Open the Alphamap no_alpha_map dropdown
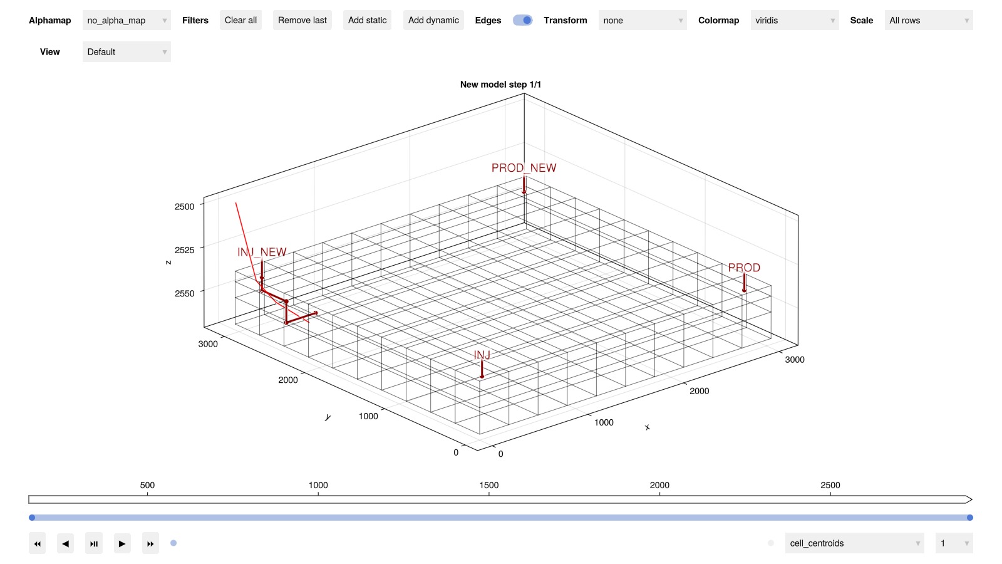This screenshot has height=564, width=1002. (127, 20)
